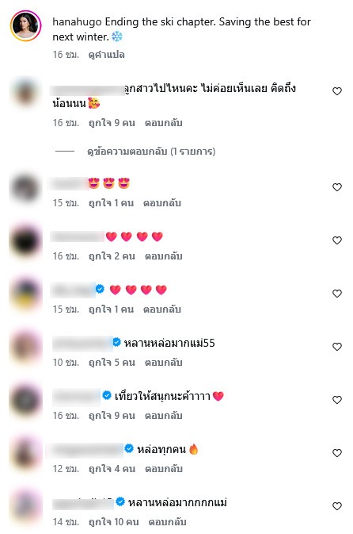Like the เที่ยวให้สนุกนะค้าาา comment
Screen dimensions: 353x534
click(336, 399)
